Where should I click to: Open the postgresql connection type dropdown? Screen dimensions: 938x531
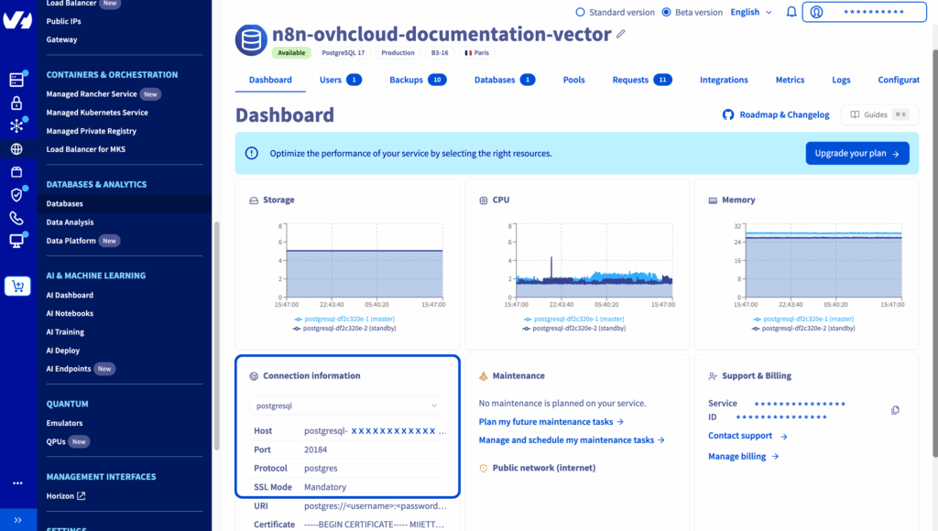348,405
